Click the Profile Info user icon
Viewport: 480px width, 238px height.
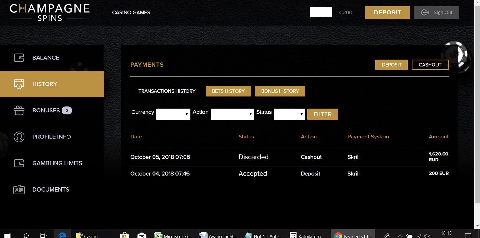pos(19,137)
